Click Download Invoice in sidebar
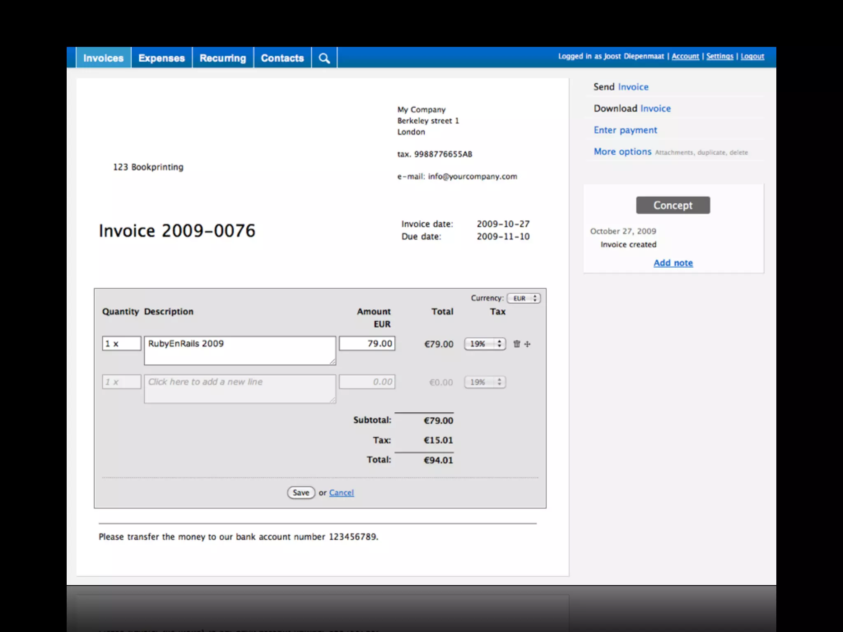Image resolution: width=843 pixels, height=632 pixels. [632, 109]
